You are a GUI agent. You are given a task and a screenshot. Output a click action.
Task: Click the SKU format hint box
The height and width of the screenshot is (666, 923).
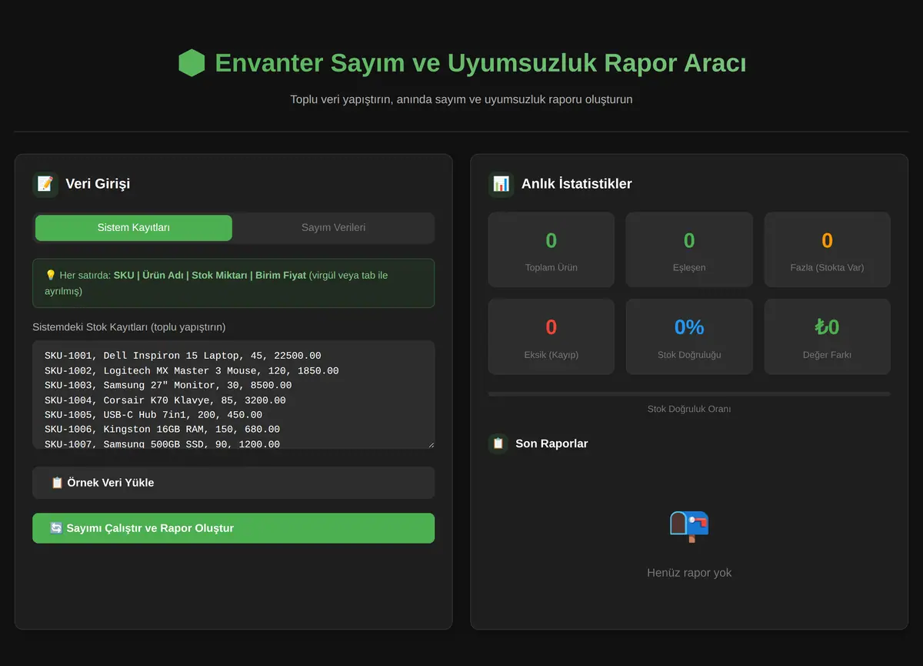pyautogui.click(x=234, y=283)
